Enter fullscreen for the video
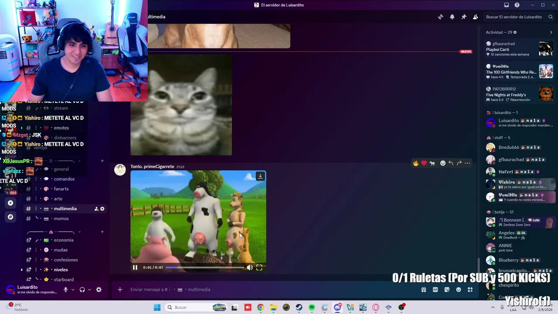 coord(259,267)
